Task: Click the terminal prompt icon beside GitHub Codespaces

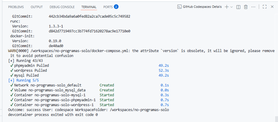Action: [x=180, y=7]
